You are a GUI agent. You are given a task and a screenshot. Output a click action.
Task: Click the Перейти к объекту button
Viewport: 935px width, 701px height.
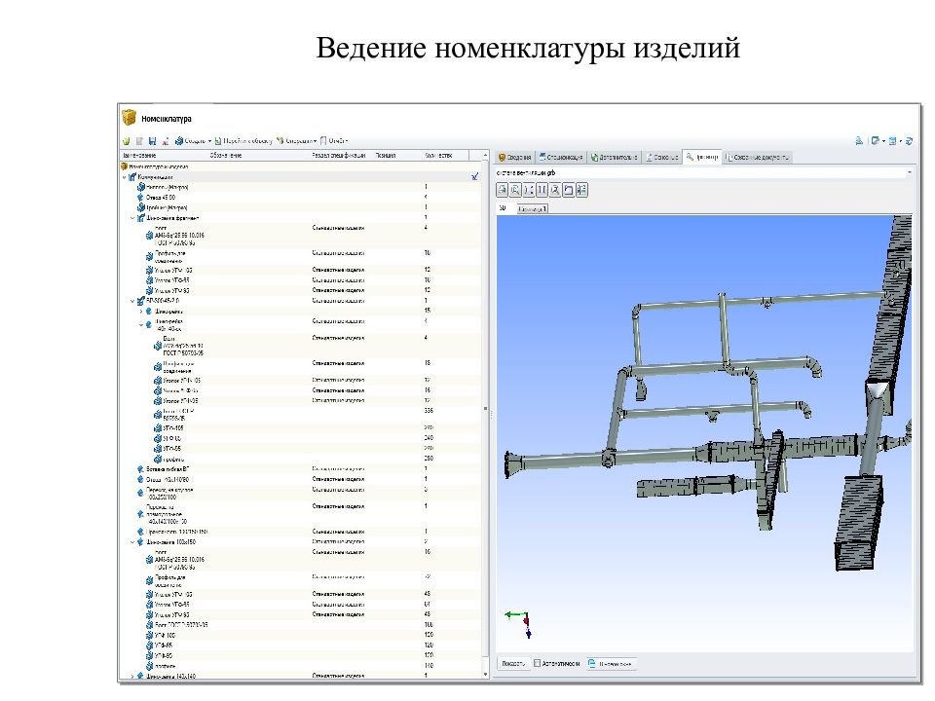pyautogui.click(x=243, y=140)
